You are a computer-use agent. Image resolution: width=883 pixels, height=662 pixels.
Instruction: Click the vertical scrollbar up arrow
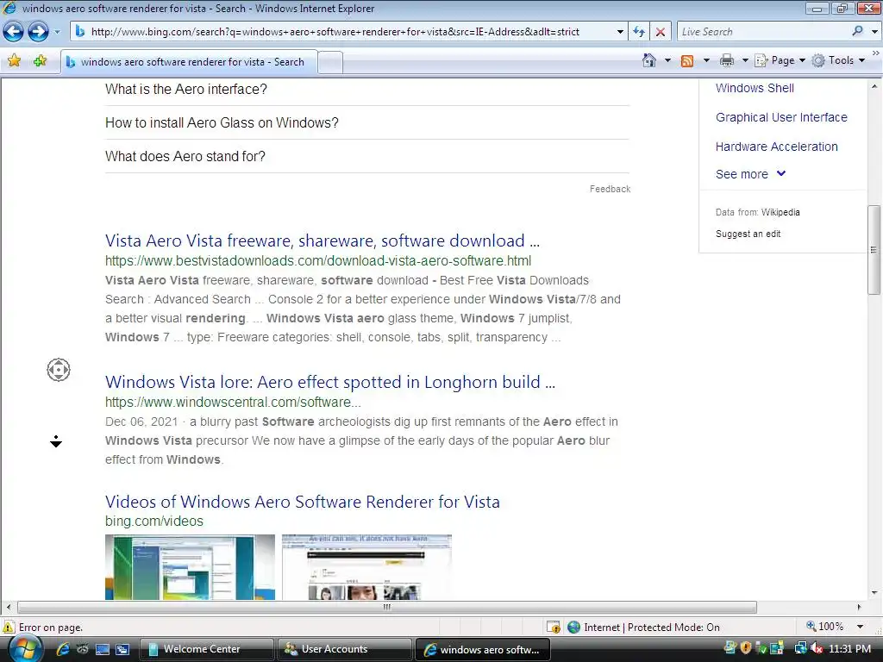point(874,87)
